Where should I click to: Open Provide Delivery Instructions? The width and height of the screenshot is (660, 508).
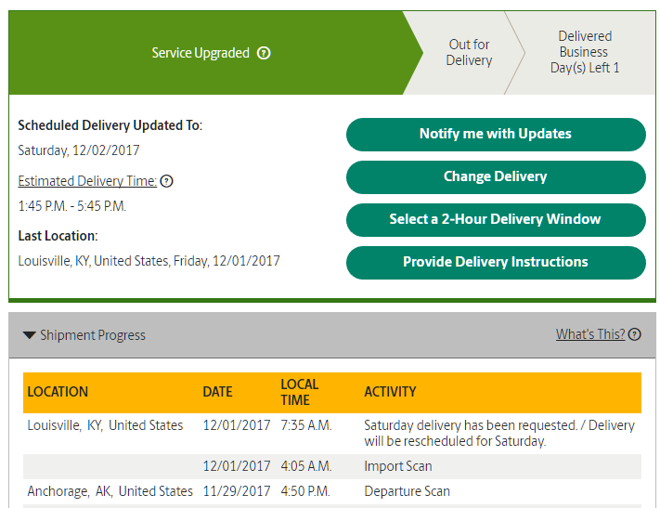[496, 262]
